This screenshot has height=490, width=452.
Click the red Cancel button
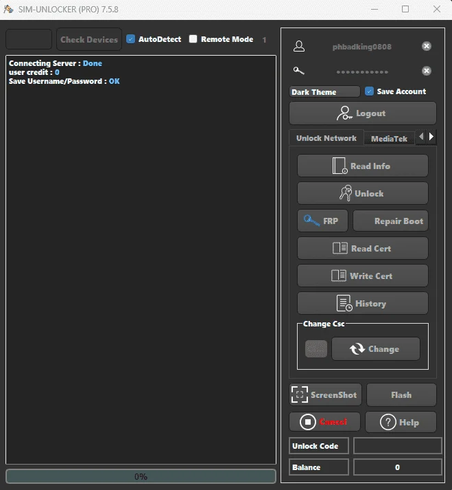(x=324, y=422)
